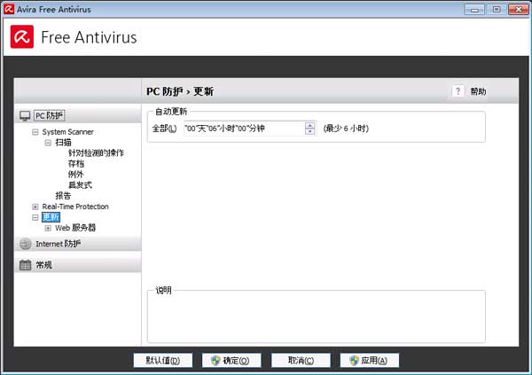Click the PC 防护 › 更新 heading
Screen dimensions: 532x375
pos(180,91)
